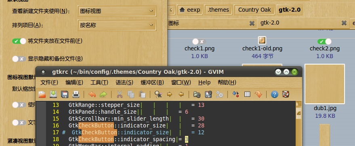The image size is (355, 146).
Task: Open 图标视图 view dropdown
Action: coord(117,11)
